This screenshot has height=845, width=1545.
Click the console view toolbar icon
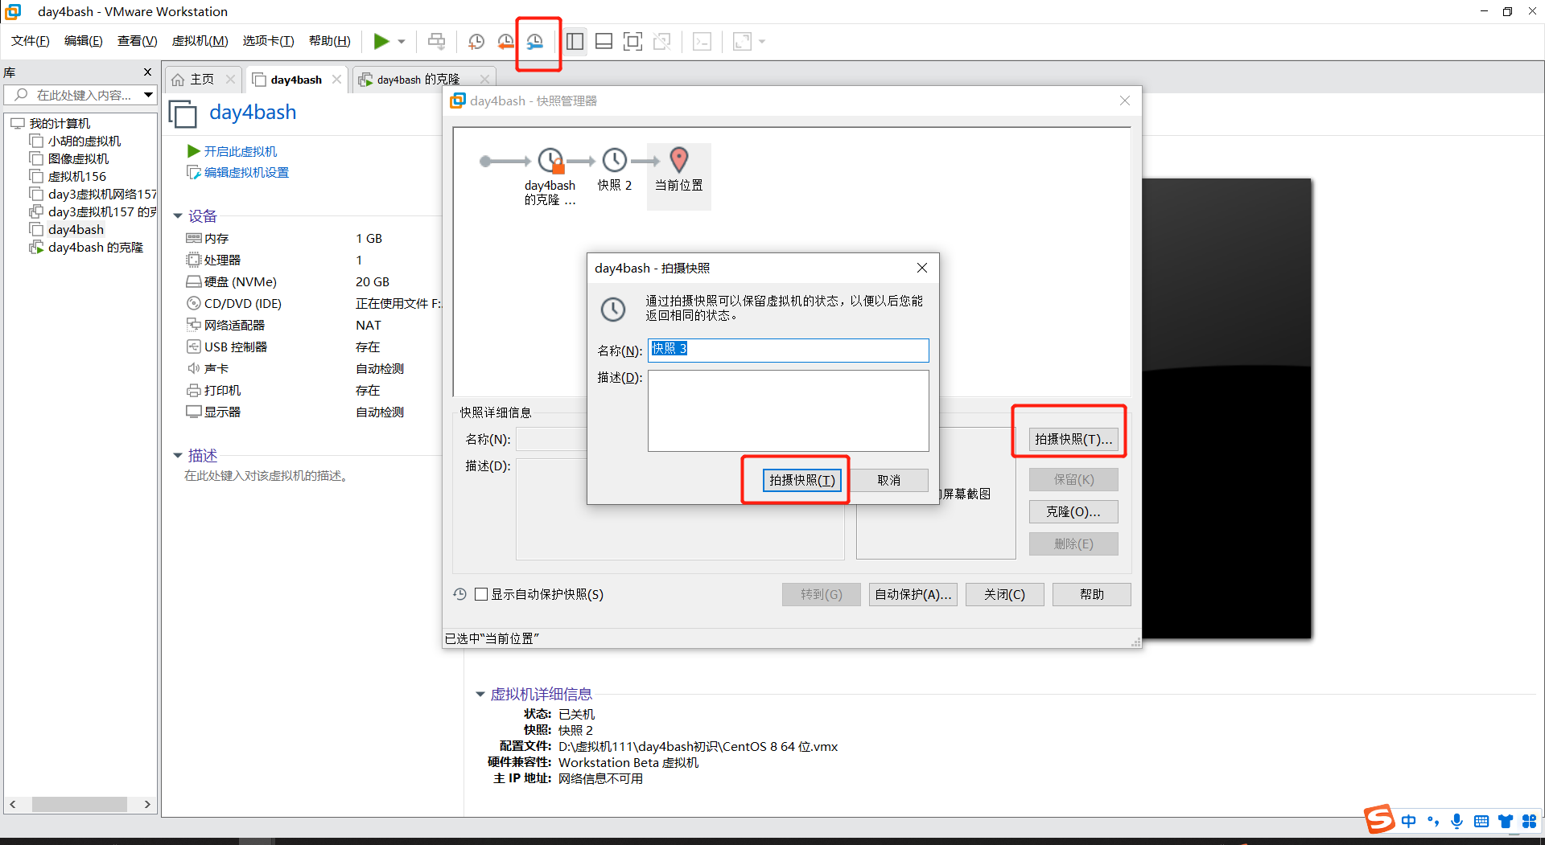pos(702,41)
